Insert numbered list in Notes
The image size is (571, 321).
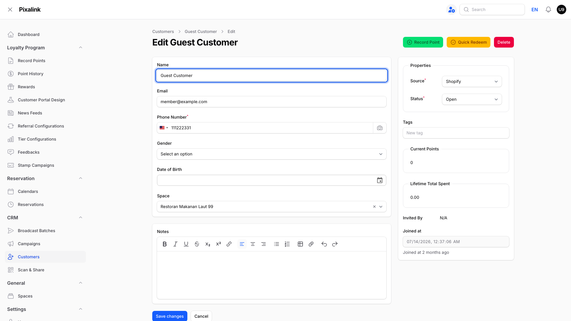tap(287, 244)
